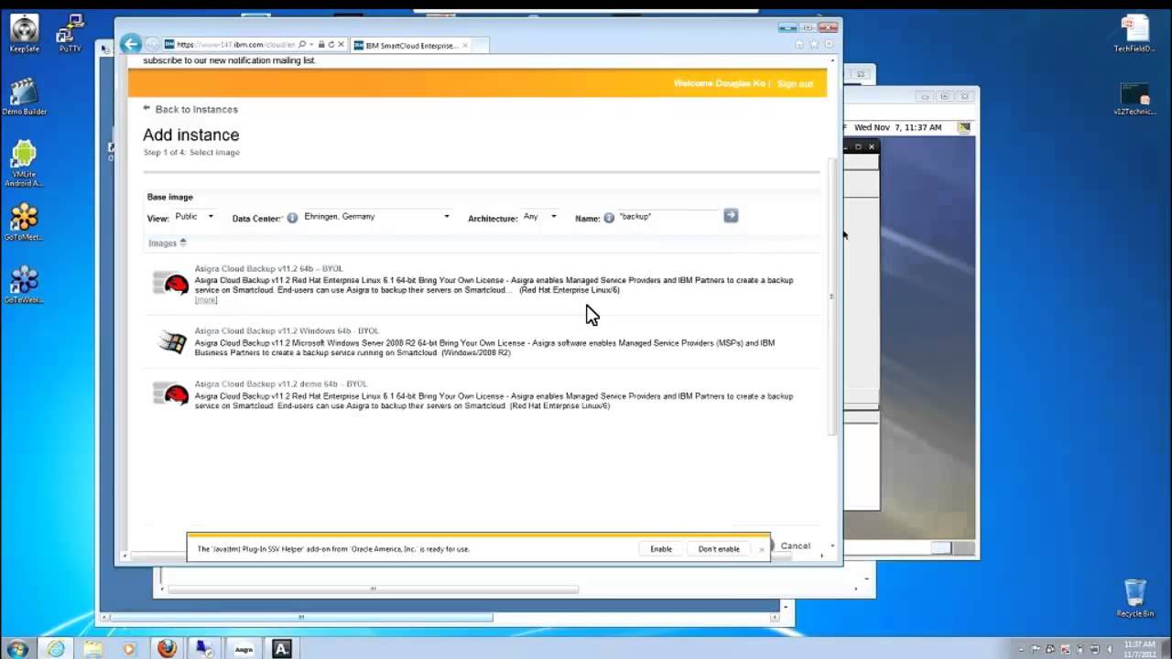Screen dimensions: 1172x659
Task: Click Don't enable on add-on notification
Action: click(x=719, y=549)
